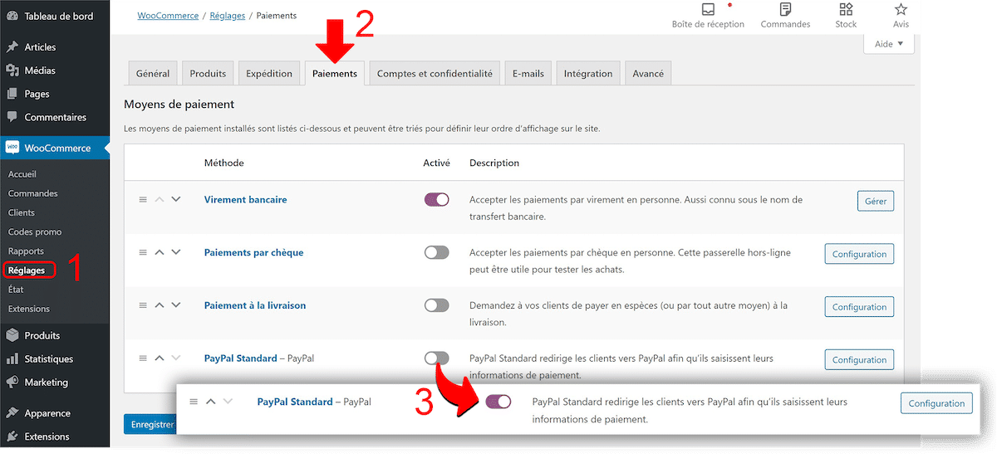This screenshot has height=463, width=997.
Task: Switch to the Expédition tab
Action: coord(269,74)
